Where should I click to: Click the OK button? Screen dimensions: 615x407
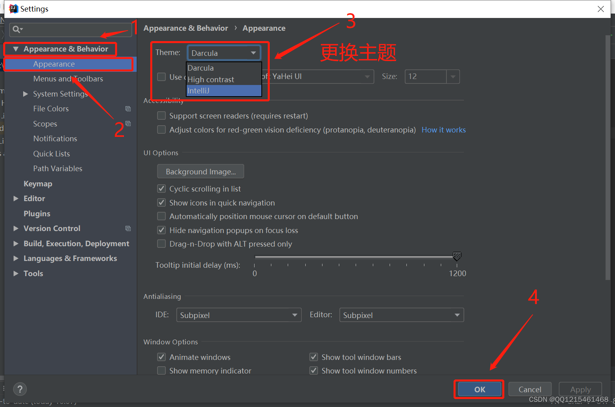click(480, 389)
